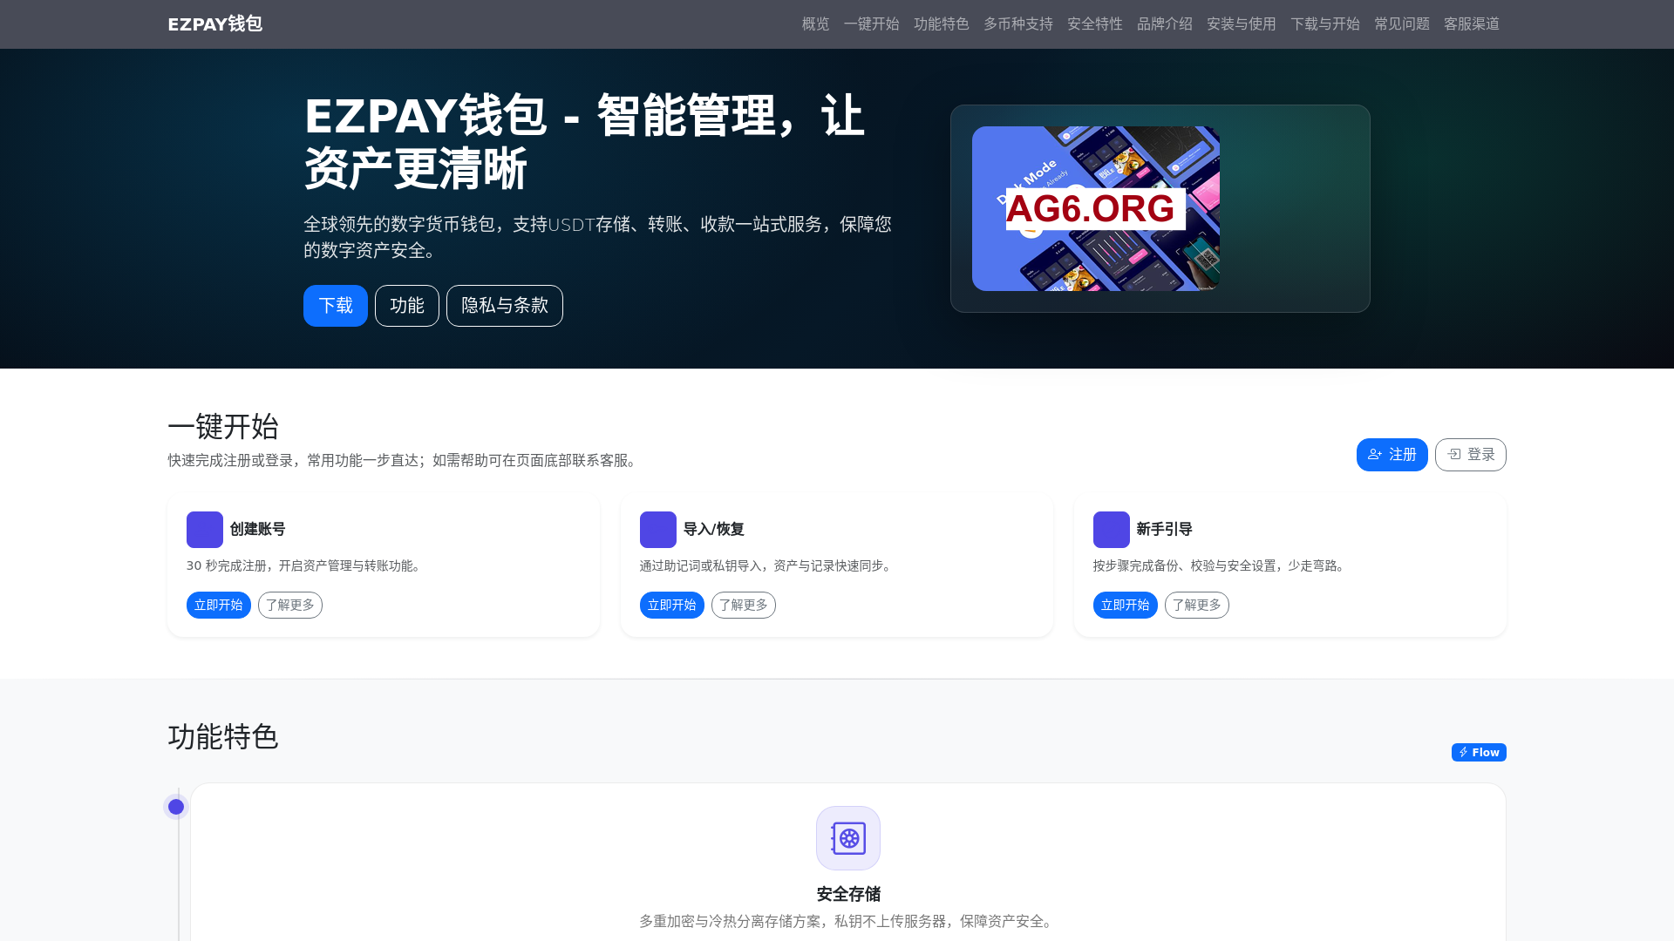The image size is (1674, 941).
Task: Click the purple 导入/恢复 card icon
Action: tap(658, 530)
